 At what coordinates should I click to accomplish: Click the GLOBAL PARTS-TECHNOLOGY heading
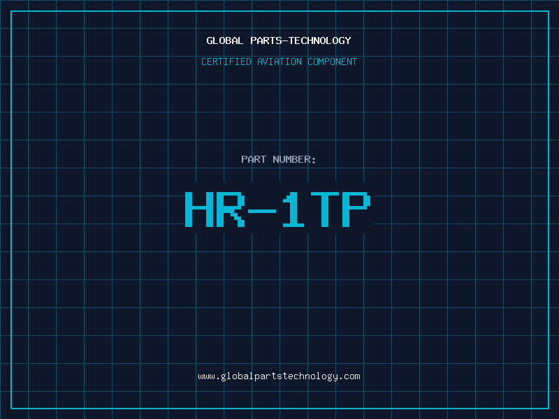(279, 41)
